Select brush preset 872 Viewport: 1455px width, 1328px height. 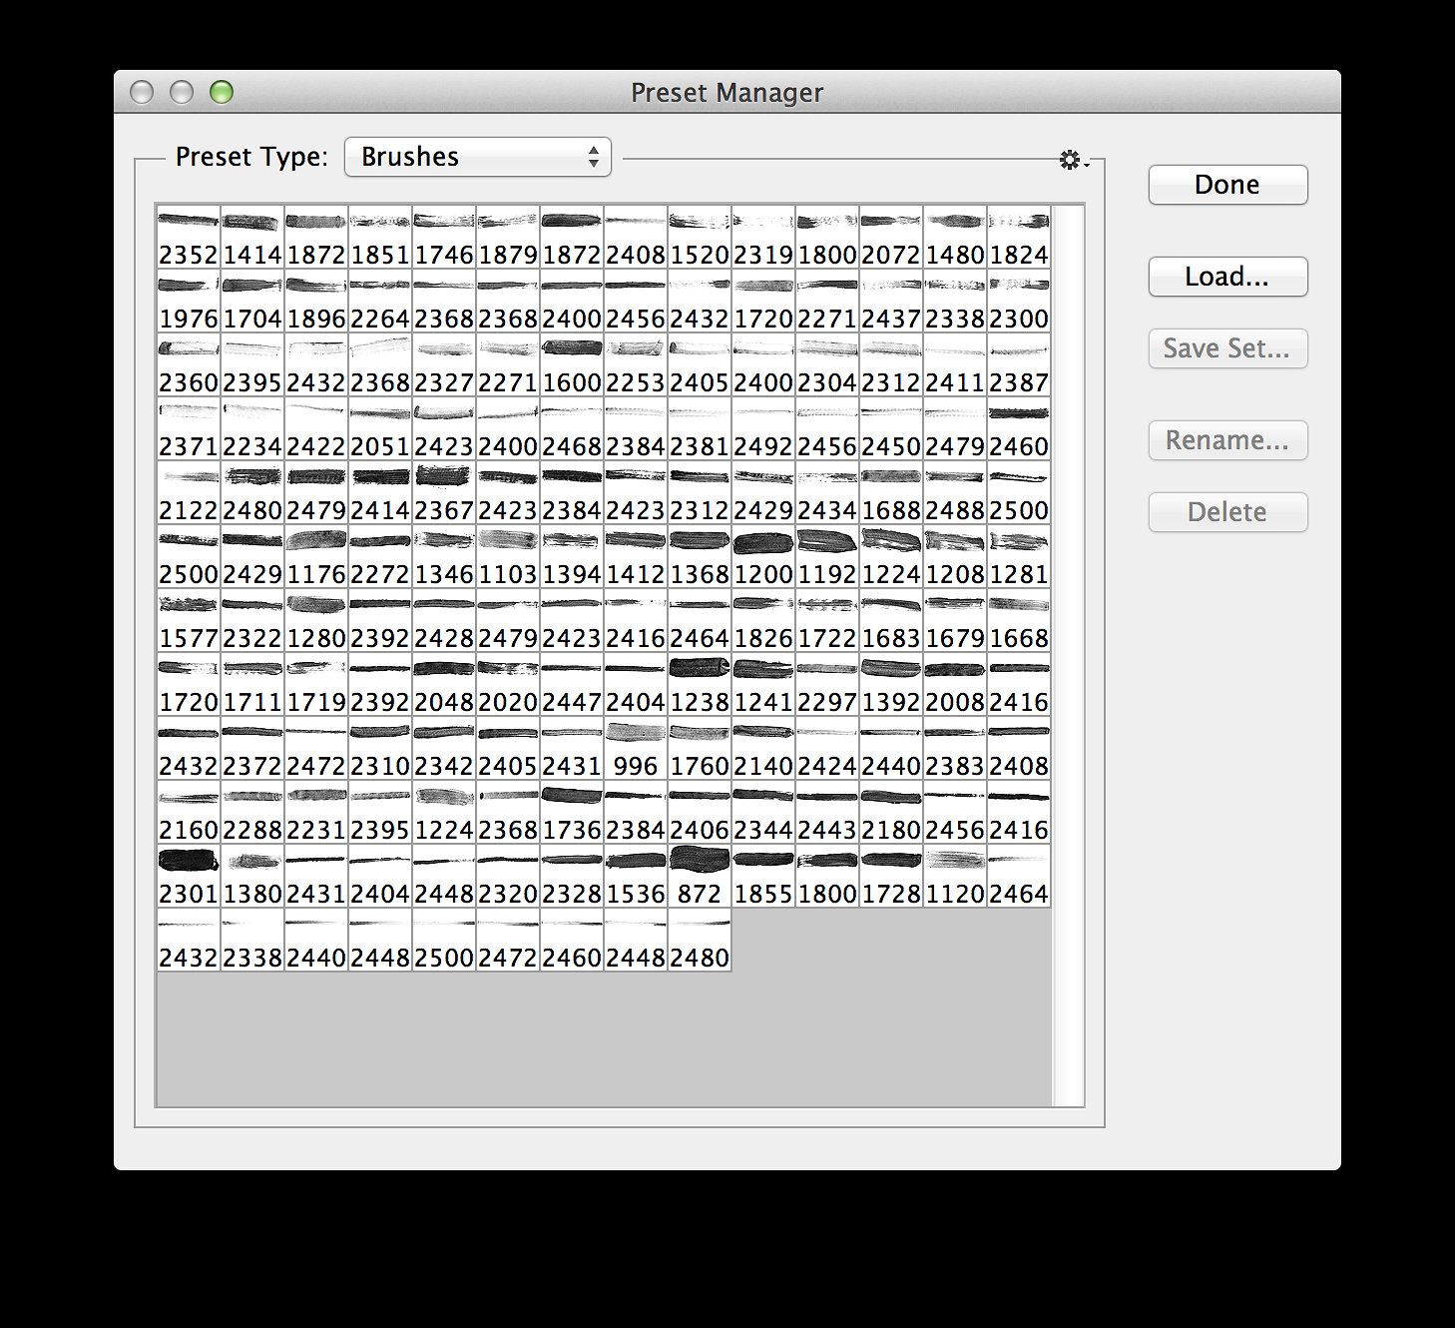click(x=700, y=877)
